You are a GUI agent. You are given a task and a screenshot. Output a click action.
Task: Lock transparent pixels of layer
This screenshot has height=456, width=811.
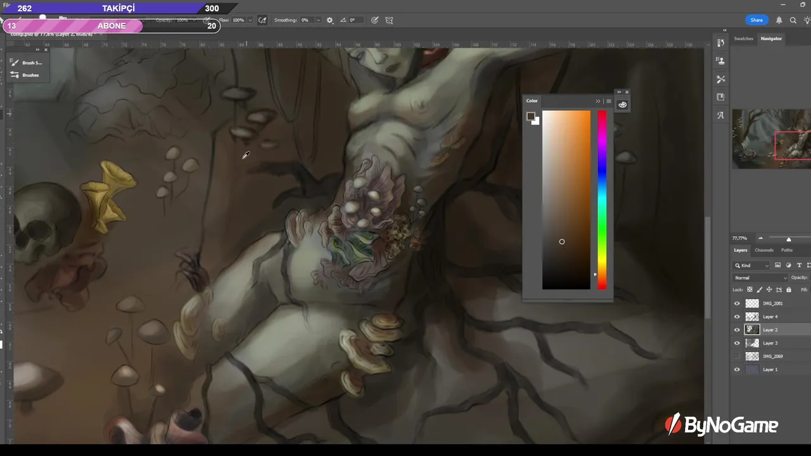pyautogui.click(x=750, y=289)
